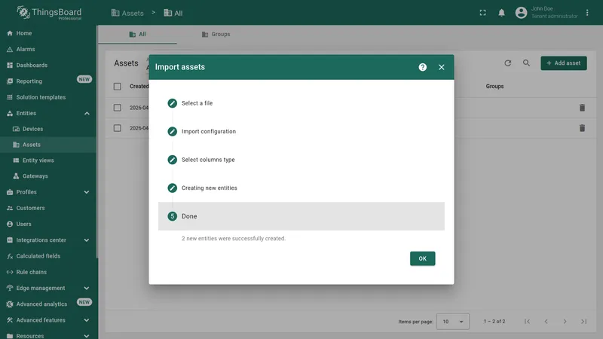Select the 'Select a file' step
The width and height of the screenshot is (603, 339).
coord(301,103)
